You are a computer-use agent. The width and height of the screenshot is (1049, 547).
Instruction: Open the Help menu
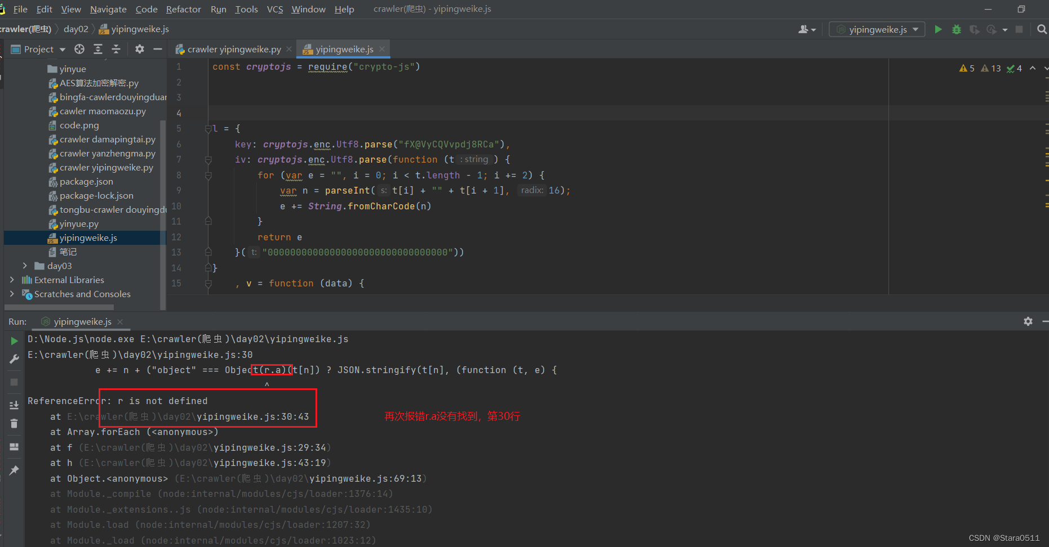(344, 9)
